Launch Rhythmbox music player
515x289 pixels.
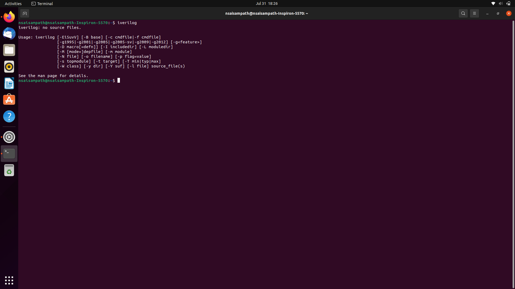9,67
